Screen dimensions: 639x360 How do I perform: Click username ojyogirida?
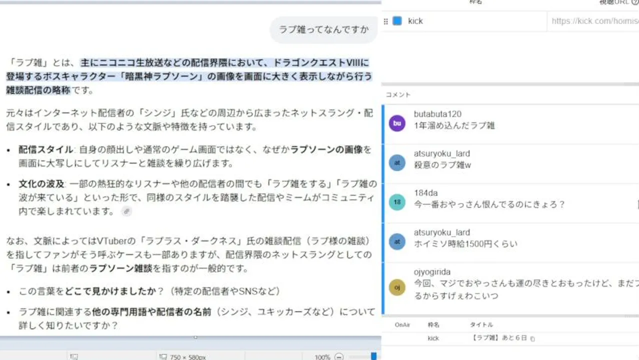[x=432, y=272]
